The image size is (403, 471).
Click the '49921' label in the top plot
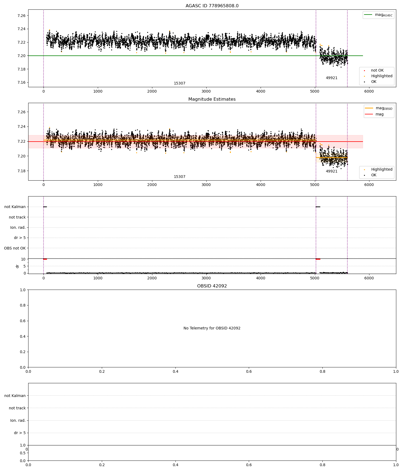(332, 78)
